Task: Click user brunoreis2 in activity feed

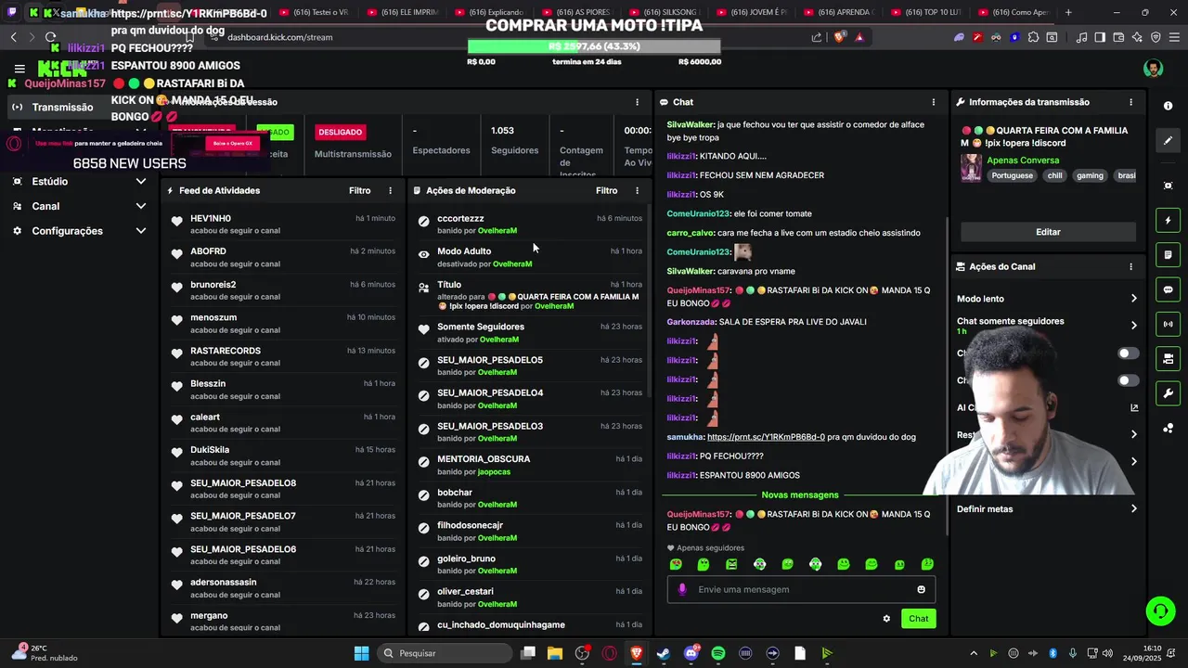Action: coord(213,285)
